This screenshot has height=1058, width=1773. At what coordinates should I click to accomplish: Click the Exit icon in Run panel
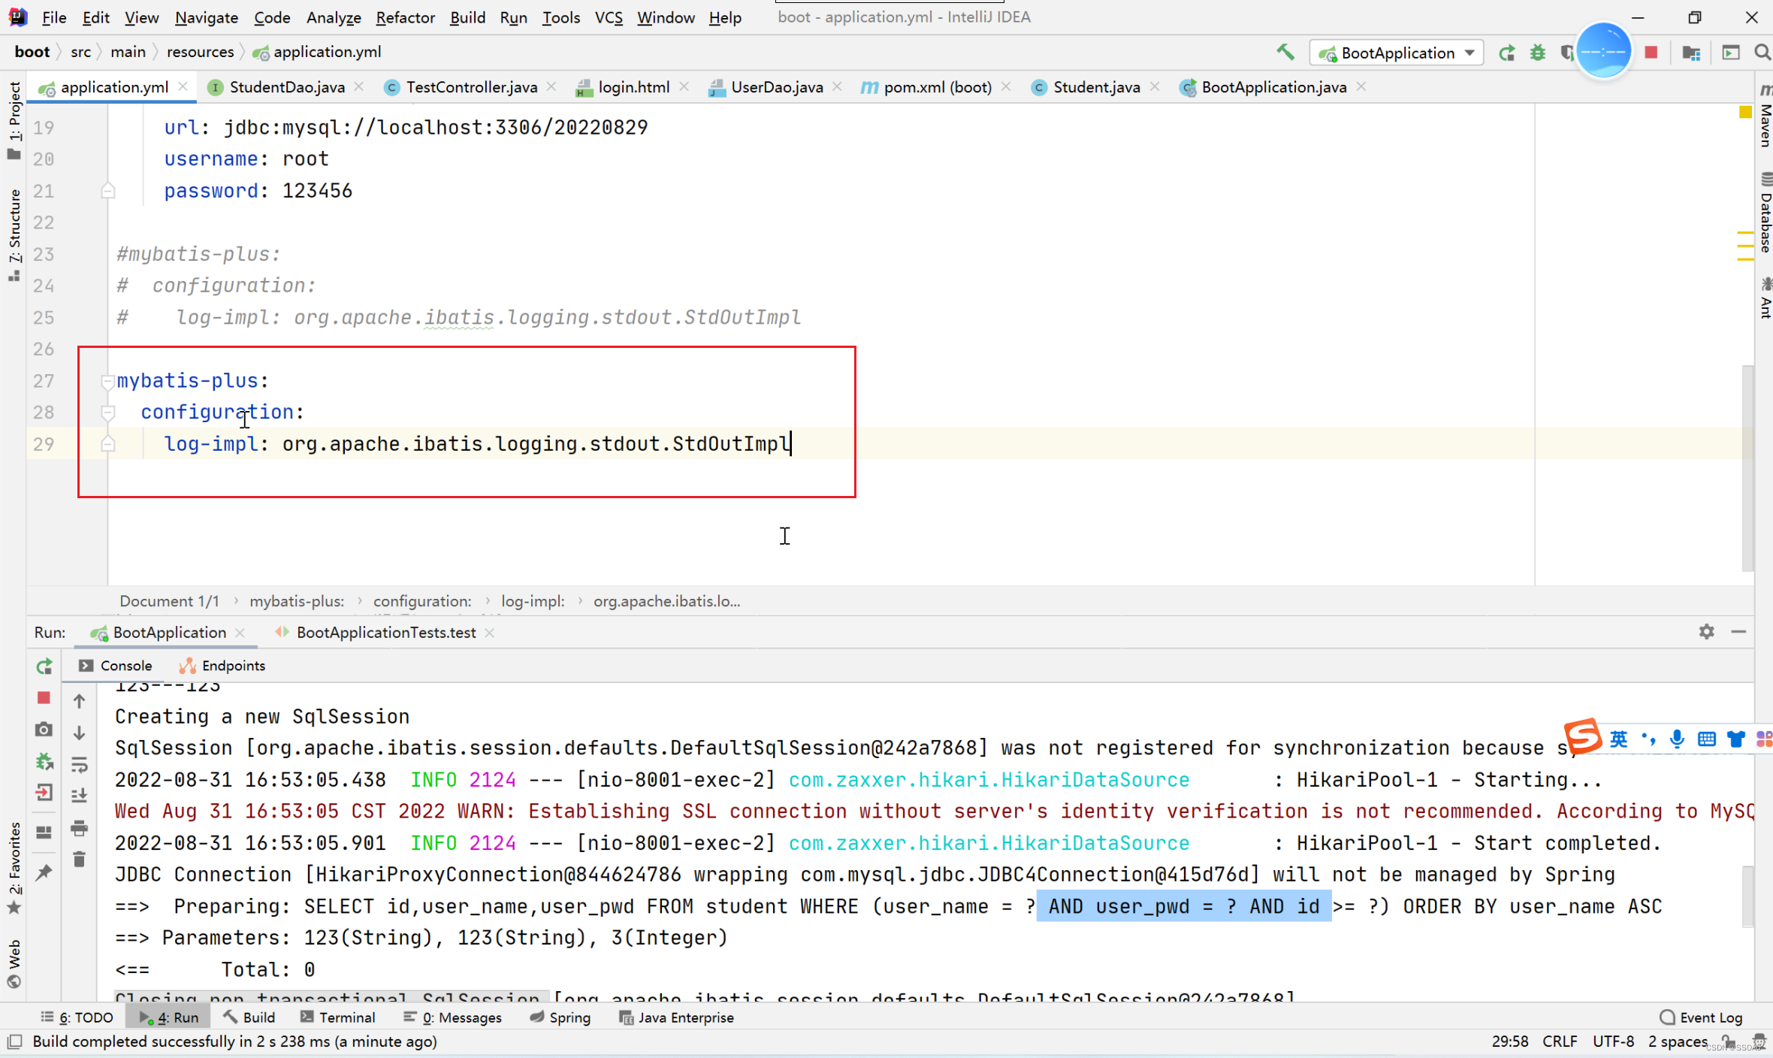[x=44, y=793]
